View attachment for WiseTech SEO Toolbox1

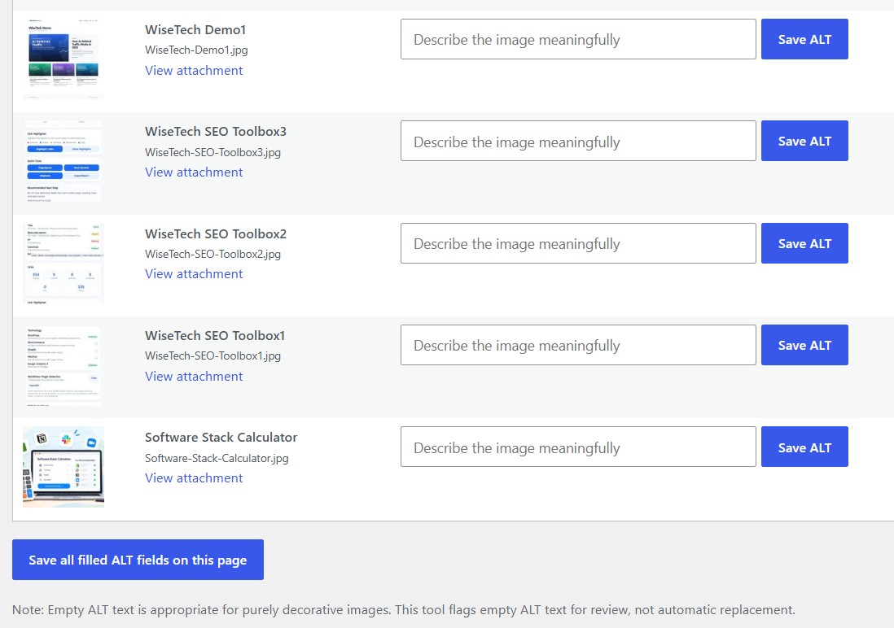click(x=194, y=377)
